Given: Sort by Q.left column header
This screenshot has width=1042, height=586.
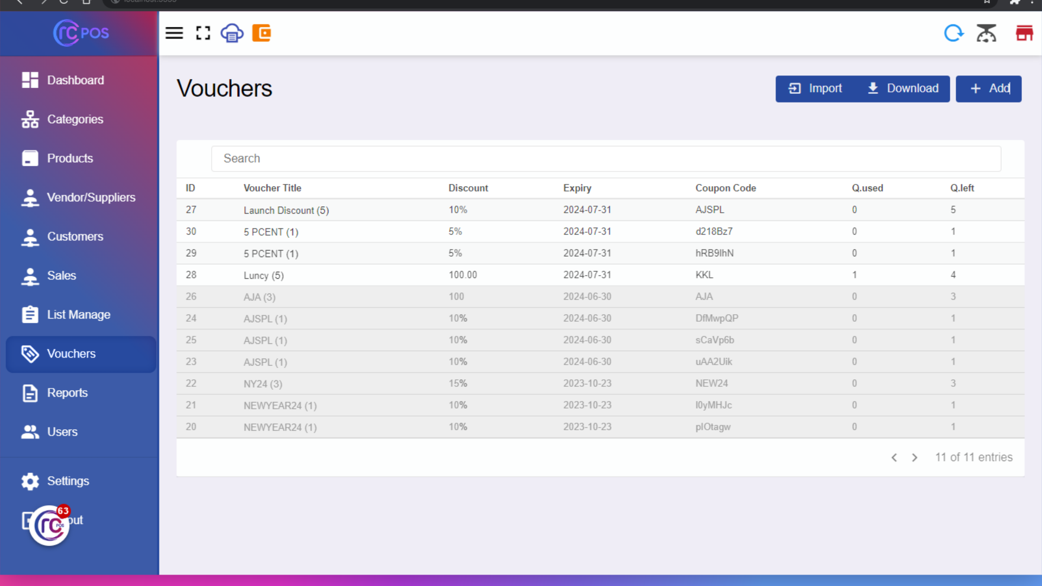Looking at the screenshot, I should tap(962, 188).
